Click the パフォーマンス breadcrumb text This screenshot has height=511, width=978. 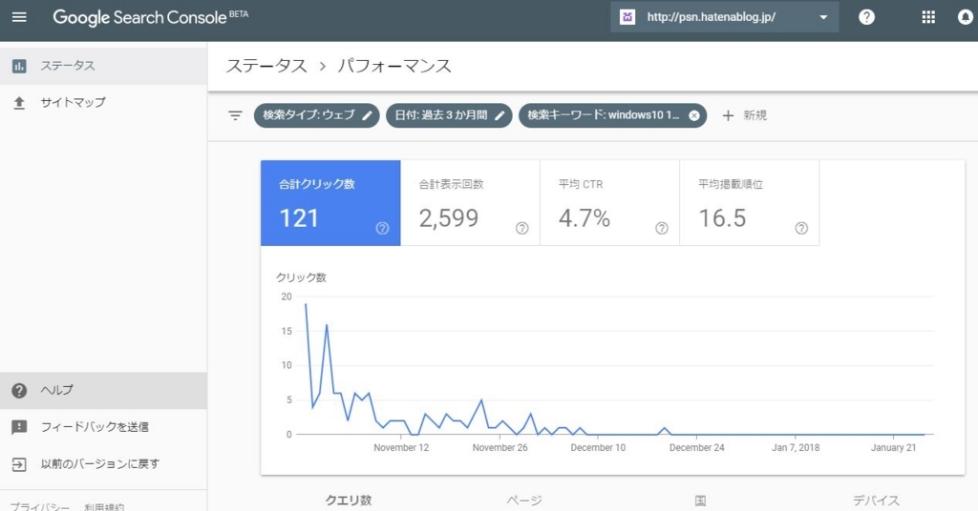pos(394,66)
